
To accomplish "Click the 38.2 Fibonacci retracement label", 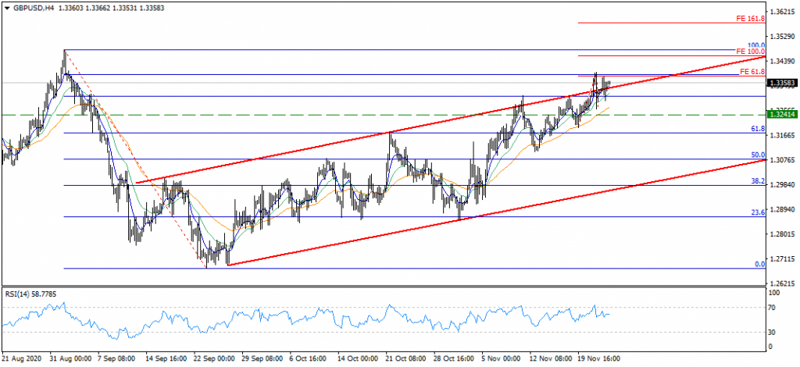I will [x=757, y=181].
